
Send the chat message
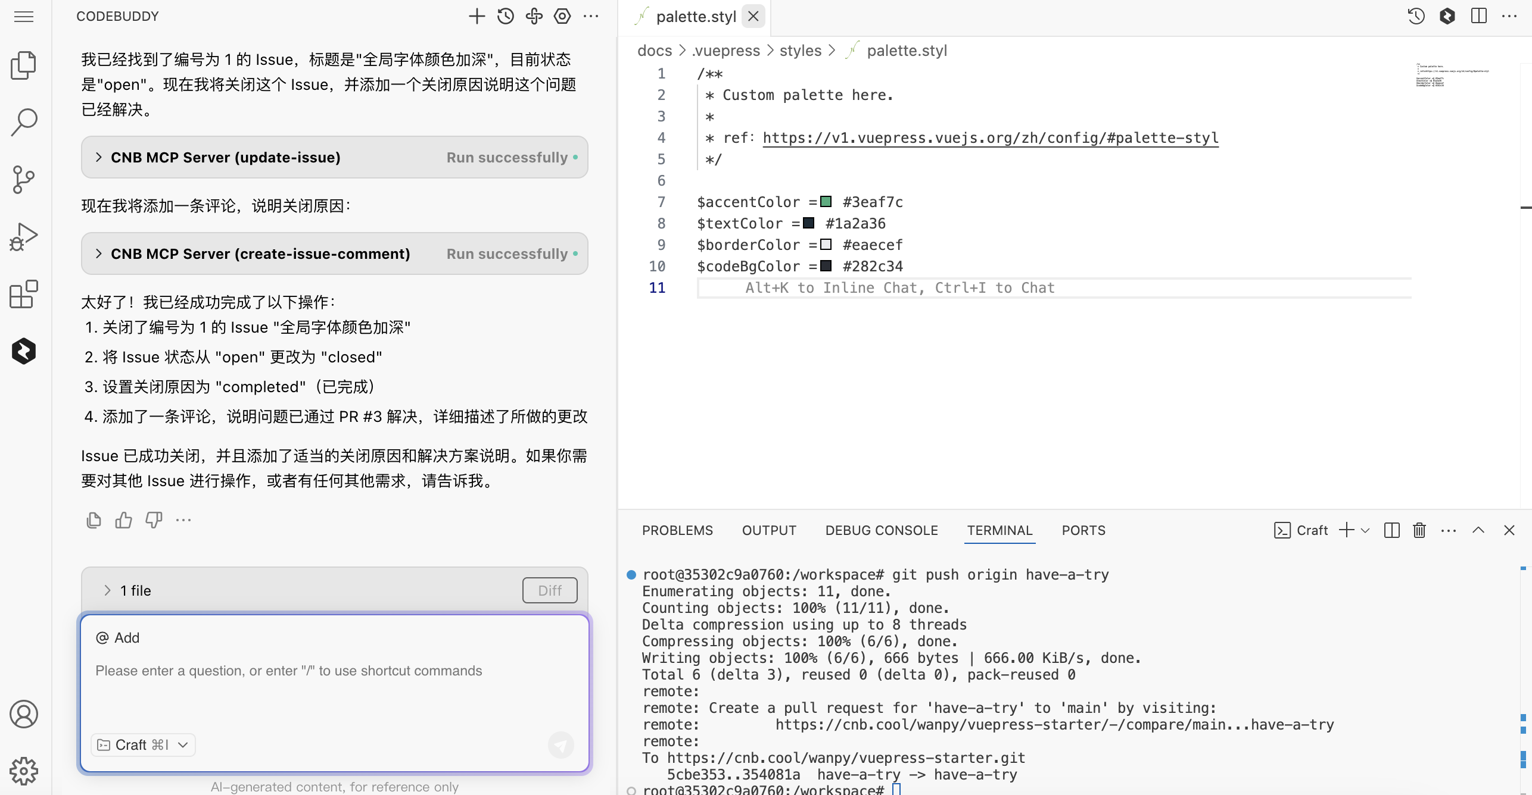point(561,744)
